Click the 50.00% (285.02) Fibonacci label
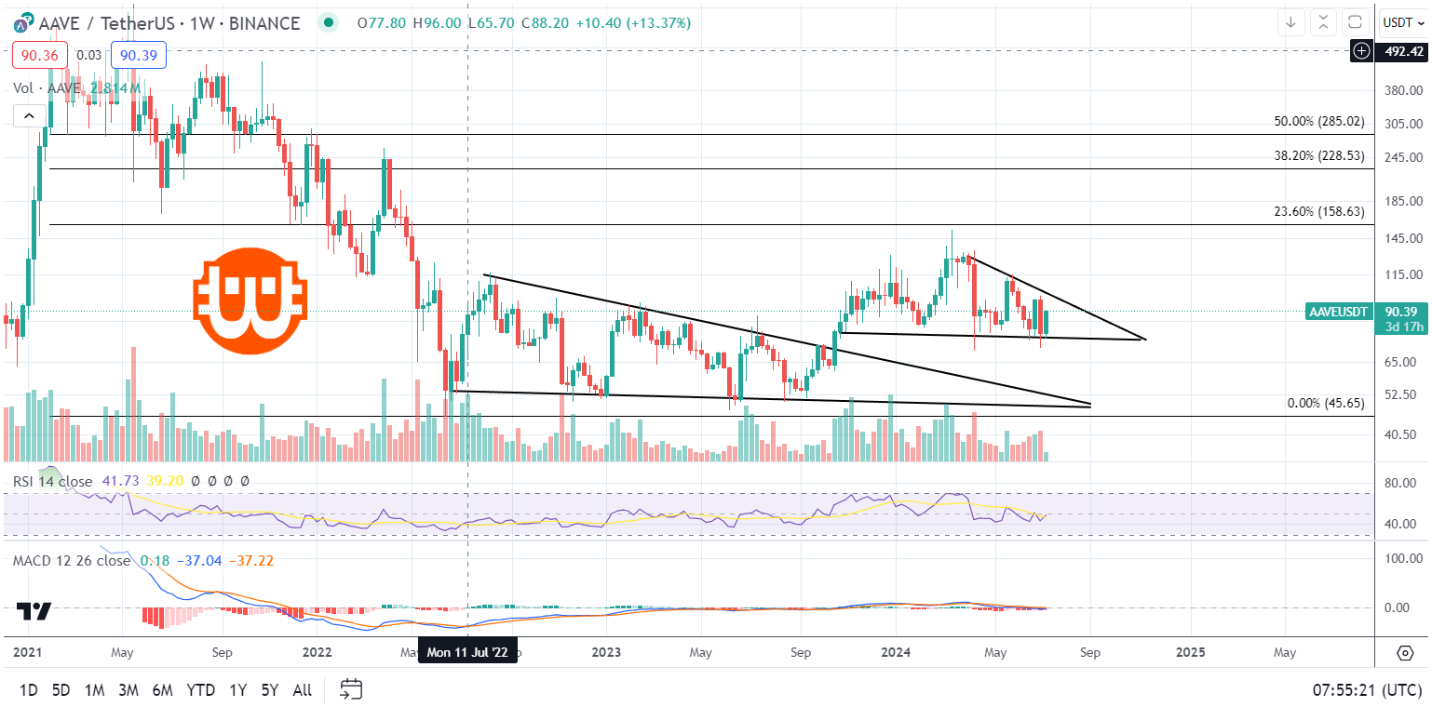The height and width of the screenshot is (707, 1432). [1318, 121]
